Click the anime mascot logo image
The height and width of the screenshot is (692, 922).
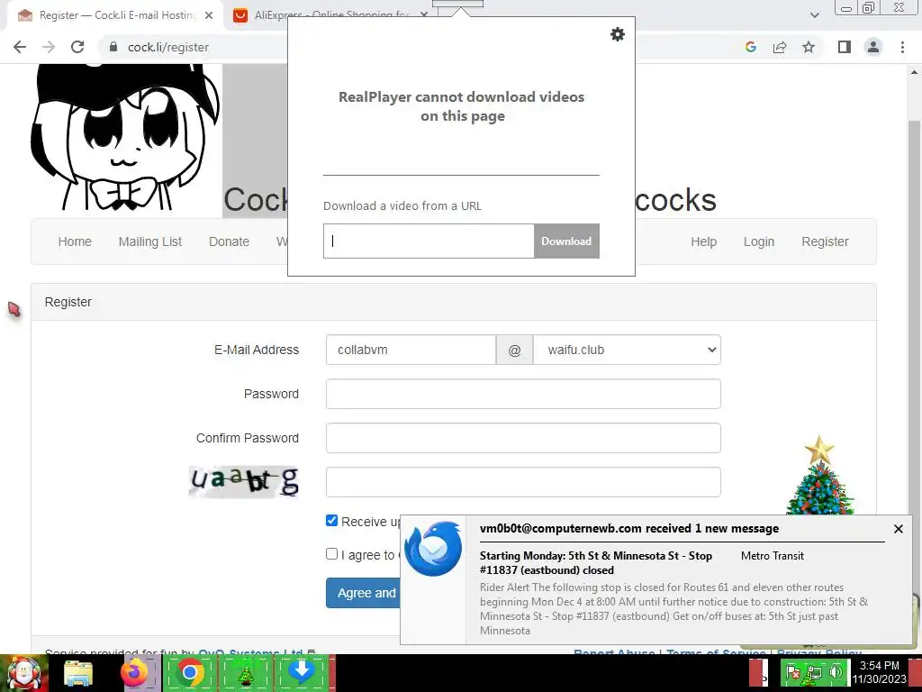tap(126, 137)
